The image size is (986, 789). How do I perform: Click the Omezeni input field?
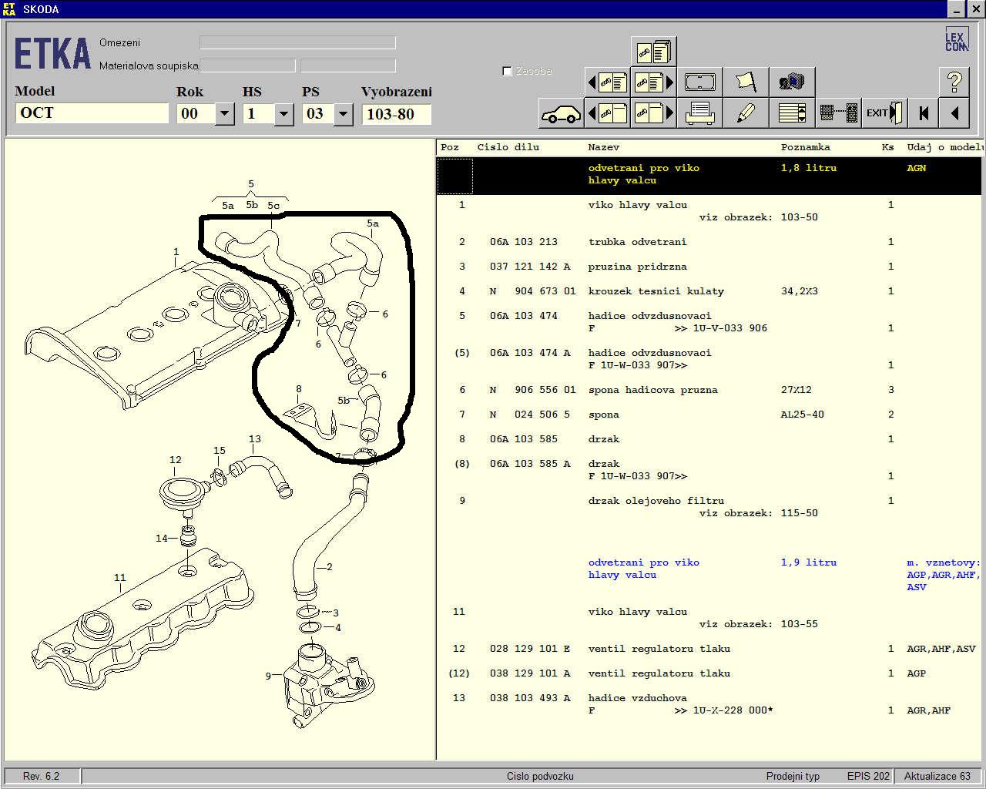pos(297,42)
